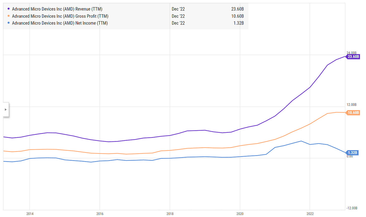Click the purple Revenue legend dot
Screen dimensions: 366x217
9,9
